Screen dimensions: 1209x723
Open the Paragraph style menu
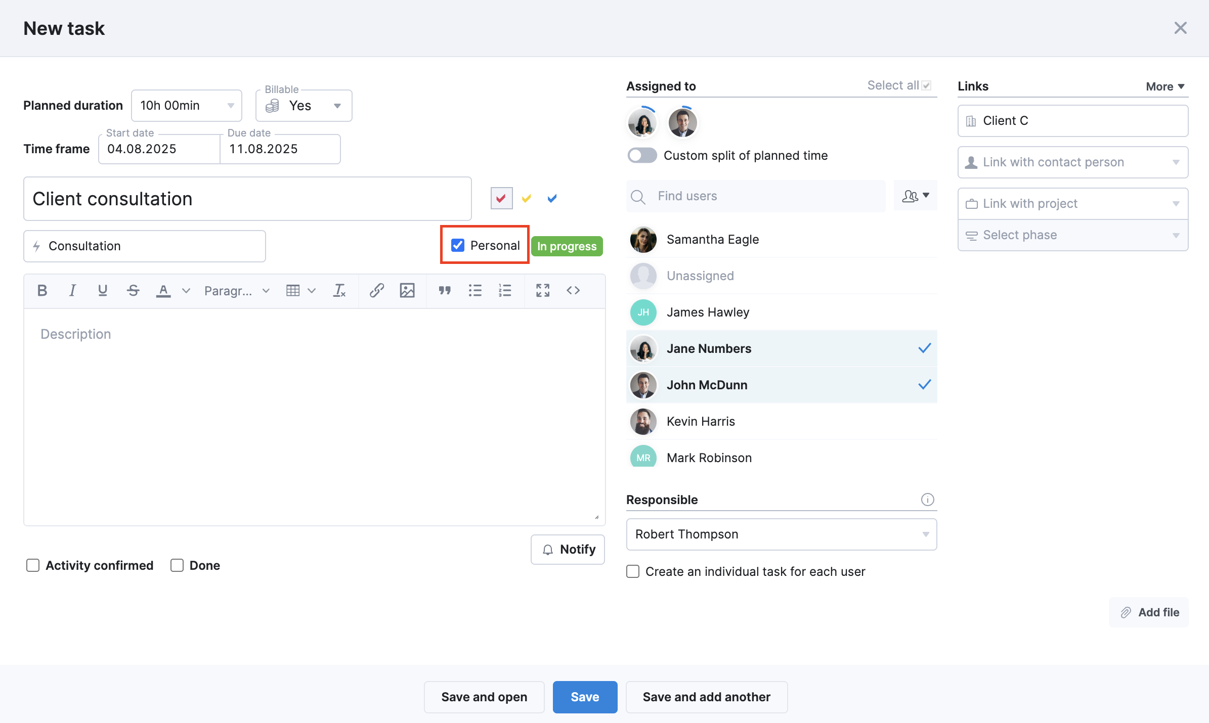tap(236, 290)
